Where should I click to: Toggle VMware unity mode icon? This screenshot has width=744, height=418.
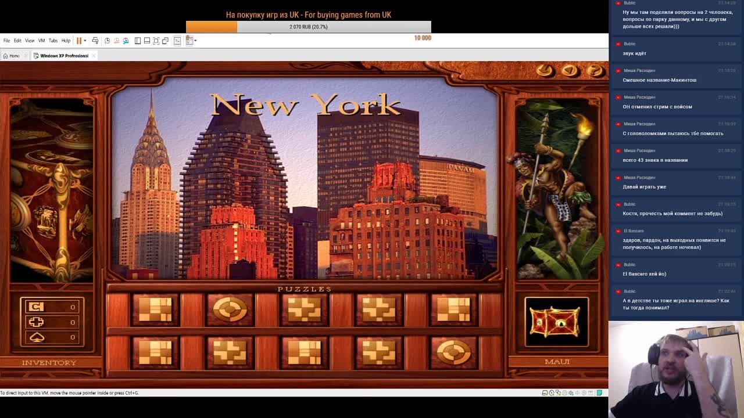coord(166,41)
